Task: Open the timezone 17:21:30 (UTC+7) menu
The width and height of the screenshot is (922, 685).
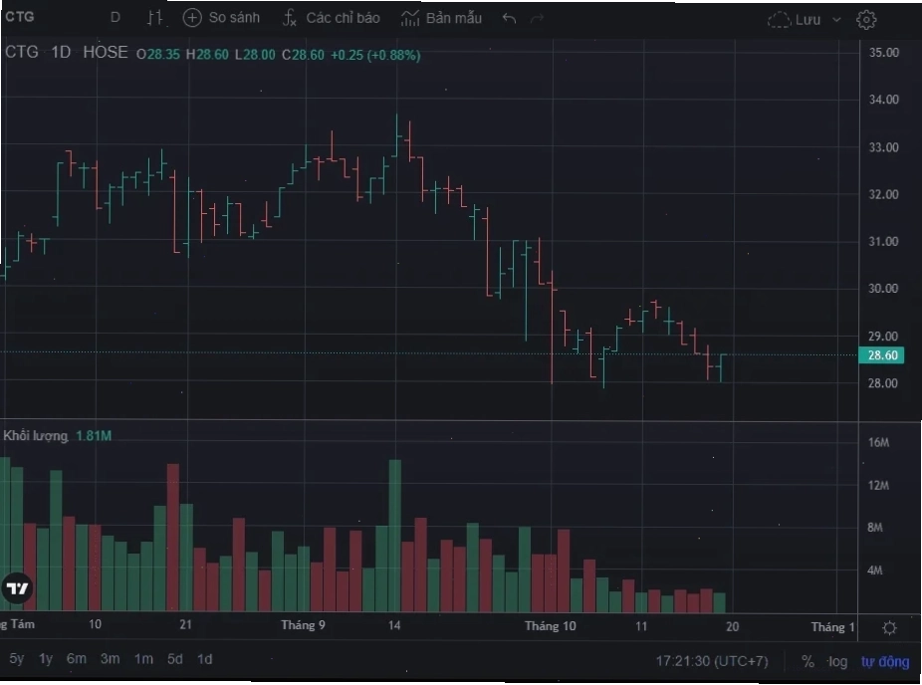Action: (712, 661)
